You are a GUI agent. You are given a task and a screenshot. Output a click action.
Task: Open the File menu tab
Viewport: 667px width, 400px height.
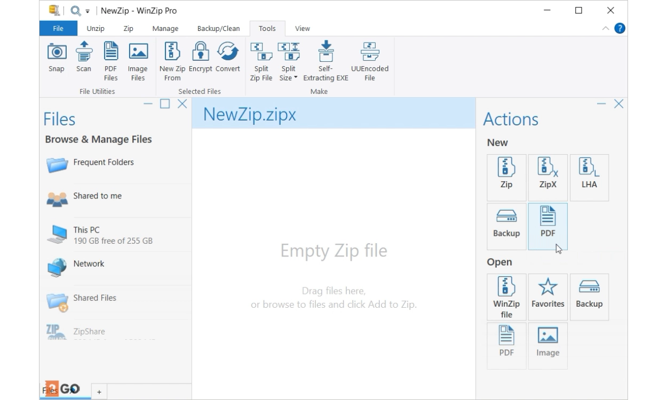[58, 29]
